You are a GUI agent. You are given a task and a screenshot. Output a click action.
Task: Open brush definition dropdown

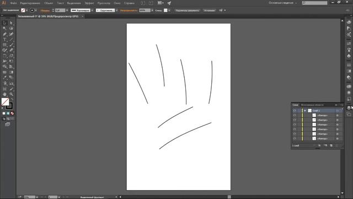tap(116, 11)
